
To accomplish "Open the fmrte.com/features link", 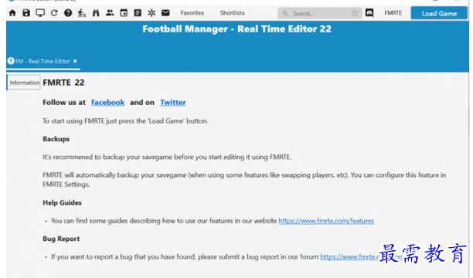I will [x=326, y=221].
